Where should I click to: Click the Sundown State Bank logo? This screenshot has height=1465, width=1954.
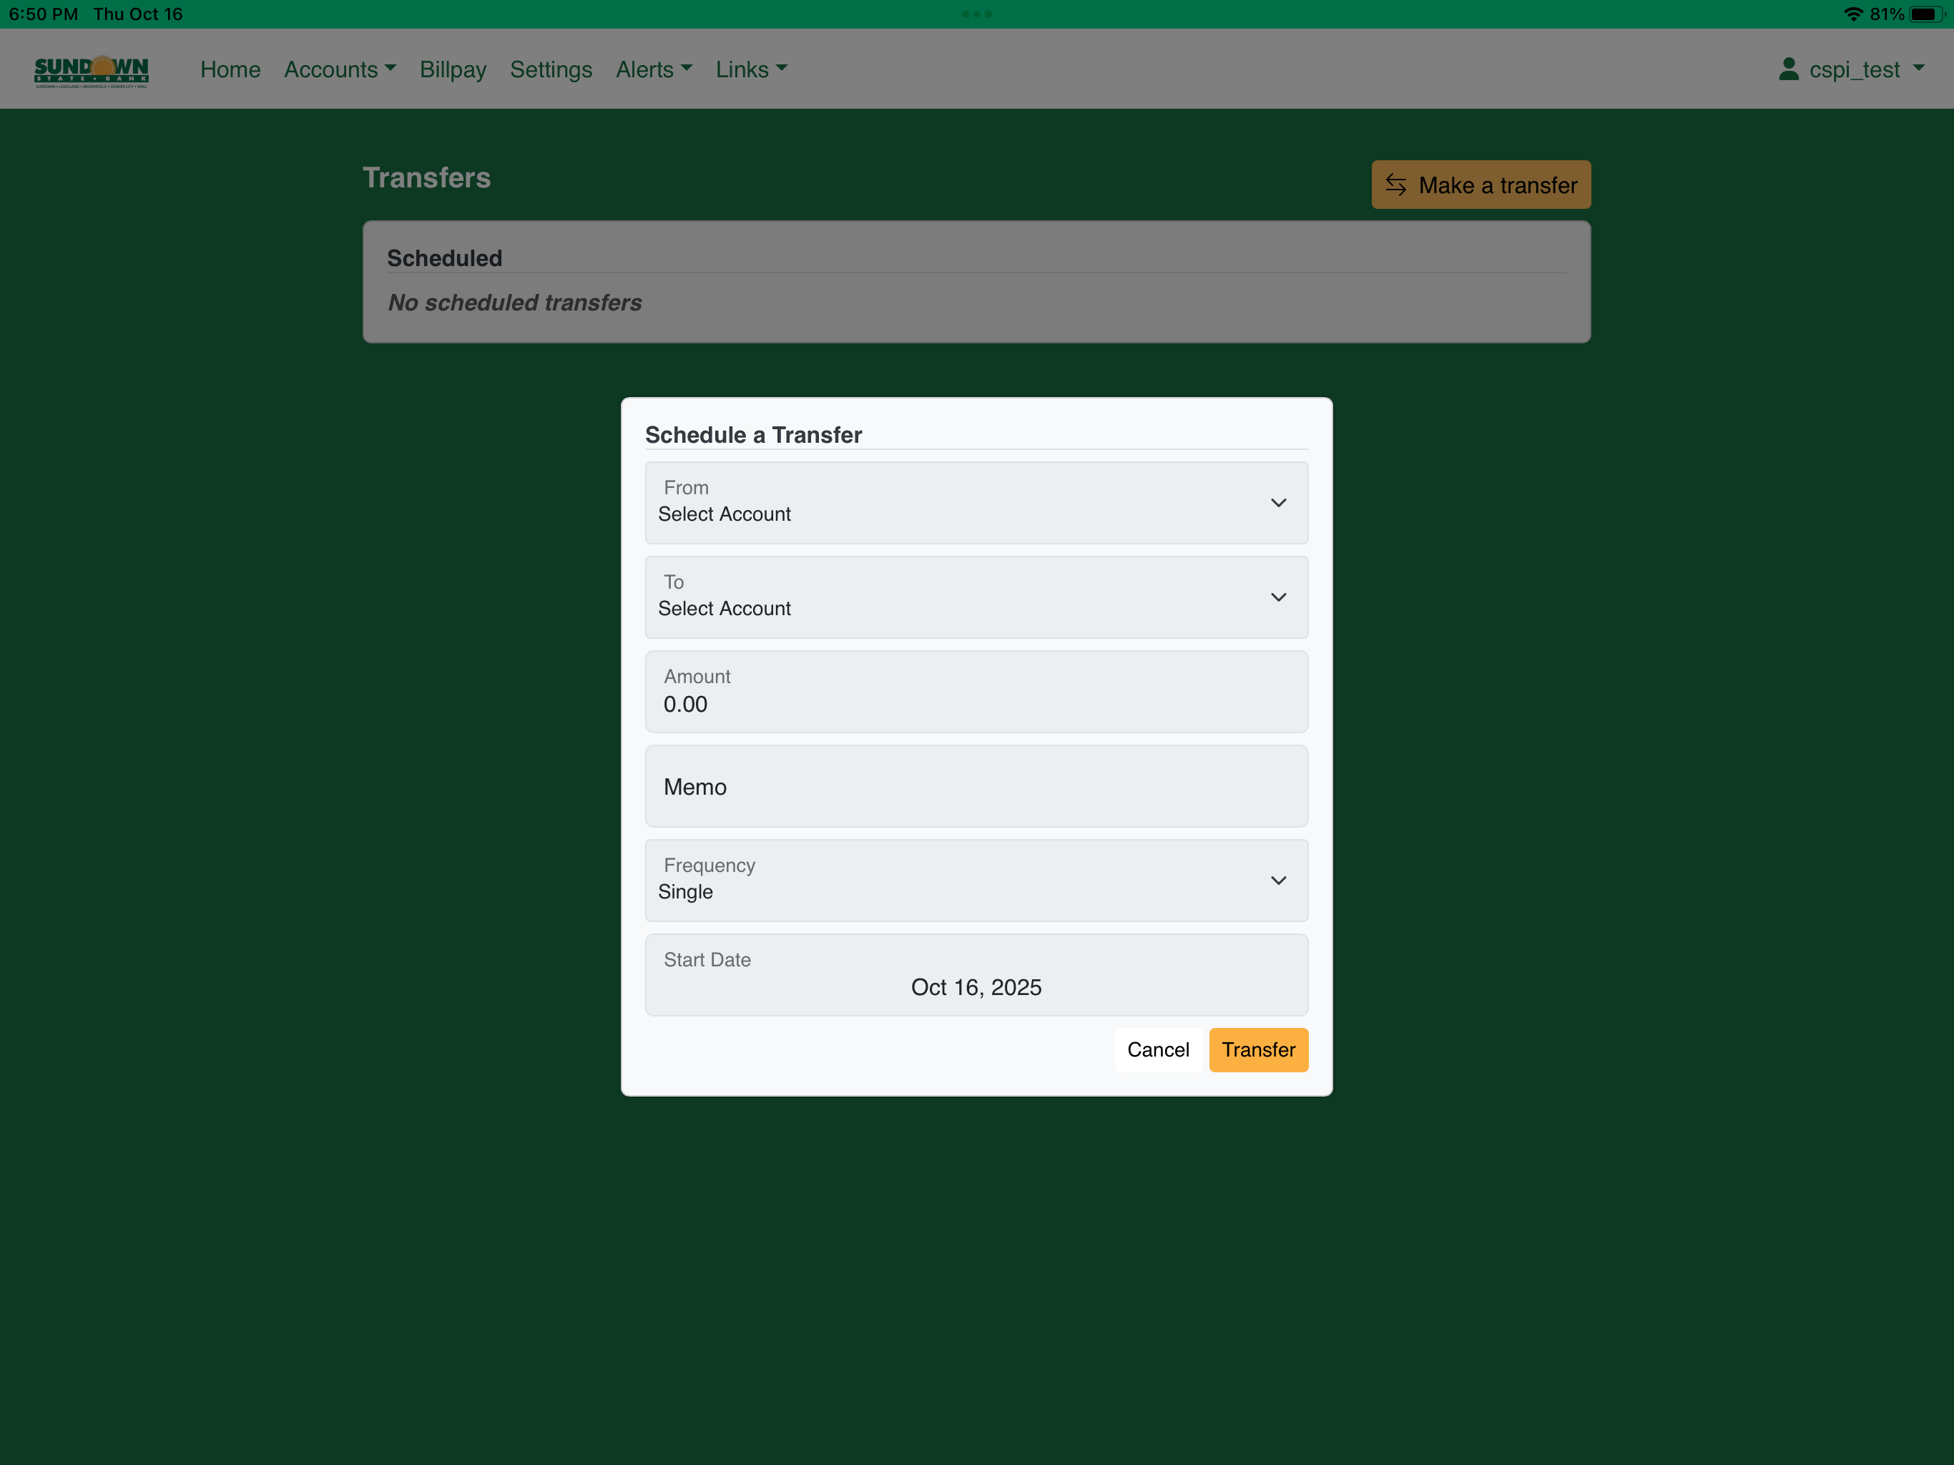pyautogui.click(x=91, y=71)
